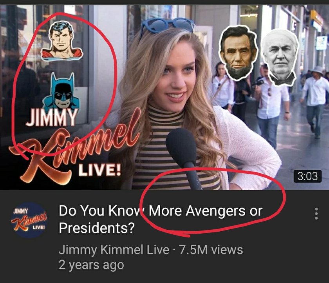The image size is (329, 283).
Task: Click the "LIVE!" text in the logo
Action: point(99,170)
